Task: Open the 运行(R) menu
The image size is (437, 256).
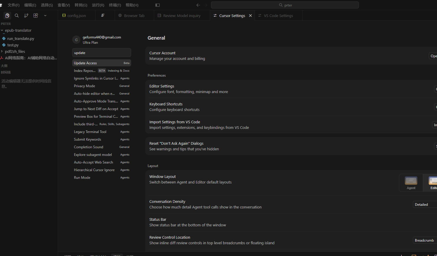Action: tap(98, 5)
